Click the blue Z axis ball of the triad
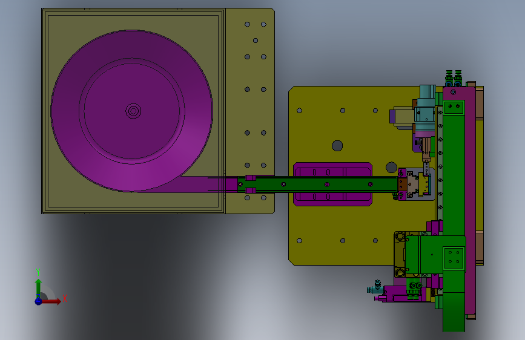This screenshot has width=525, height=340. (39, 301)
